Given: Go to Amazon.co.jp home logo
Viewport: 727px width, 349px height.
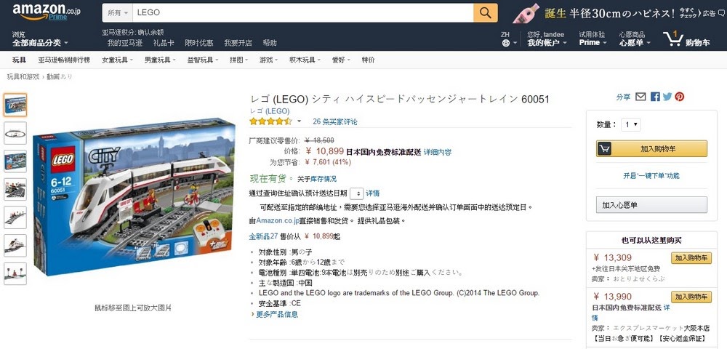Looking at the screenshot, I should [x=47, y=12].
